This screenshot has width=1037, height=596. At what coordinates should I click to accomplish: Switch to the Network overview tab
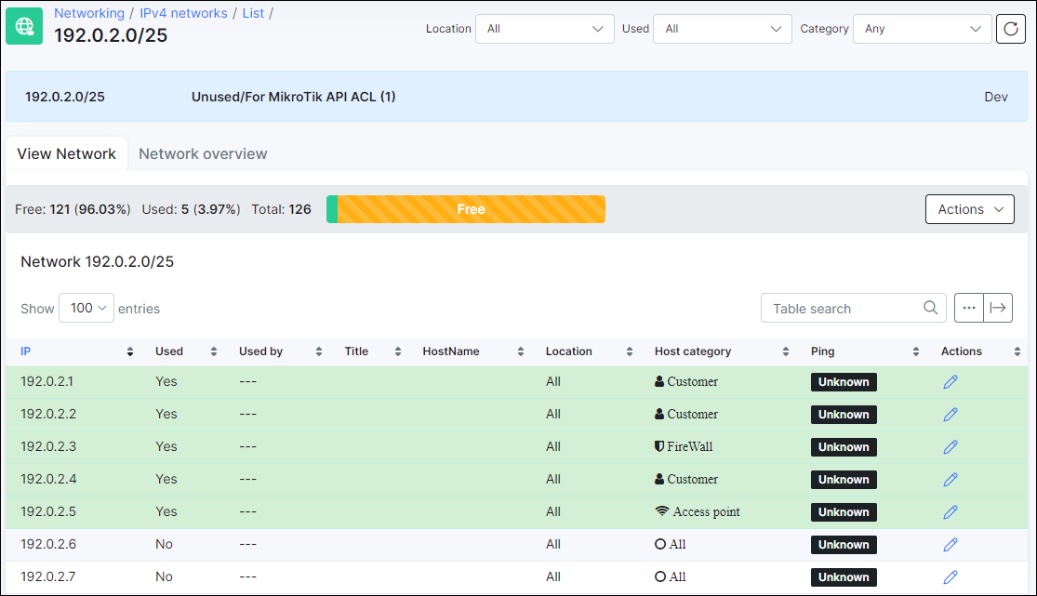click(x=203, y=153)
